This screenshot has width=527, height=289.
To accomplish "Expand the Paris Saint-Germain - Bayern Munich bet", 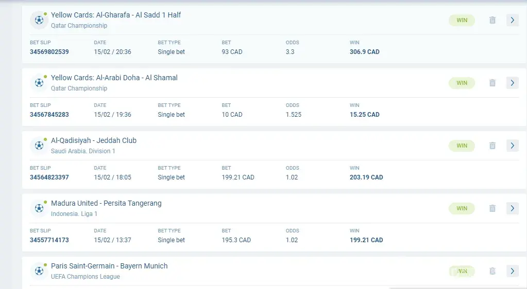I will [512, 271].
